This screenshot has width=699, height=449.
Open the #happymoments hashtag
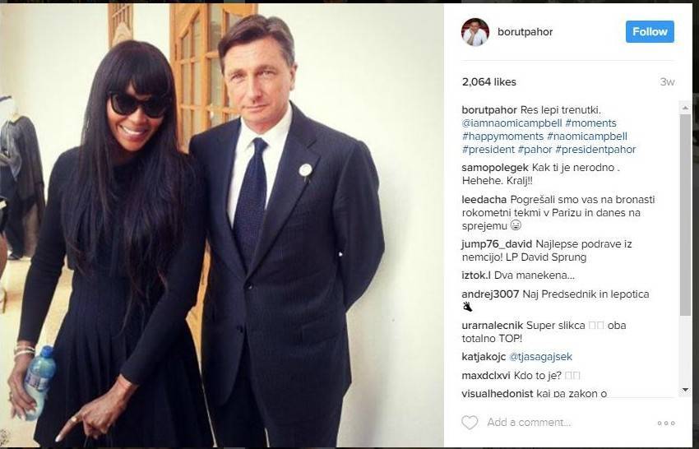click(x=502, y=136)
